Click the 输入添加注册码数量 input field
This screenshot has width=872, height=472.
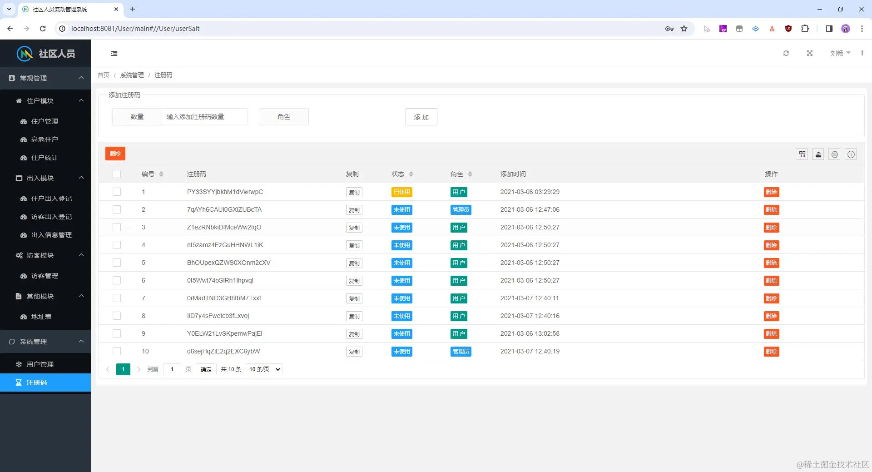(204, 117)
